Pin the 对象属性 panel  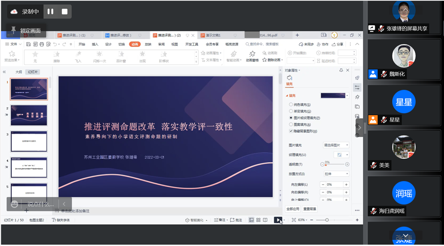tap(341, 70)
